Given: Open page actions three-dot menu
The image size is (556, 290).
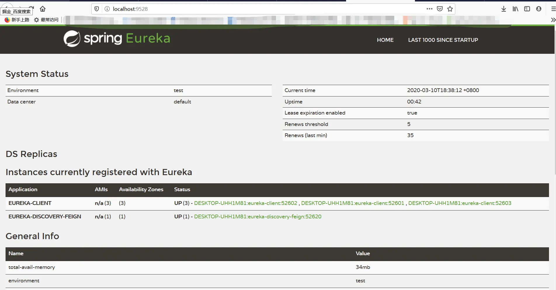Looking at the screenshot, I should 429,9.
